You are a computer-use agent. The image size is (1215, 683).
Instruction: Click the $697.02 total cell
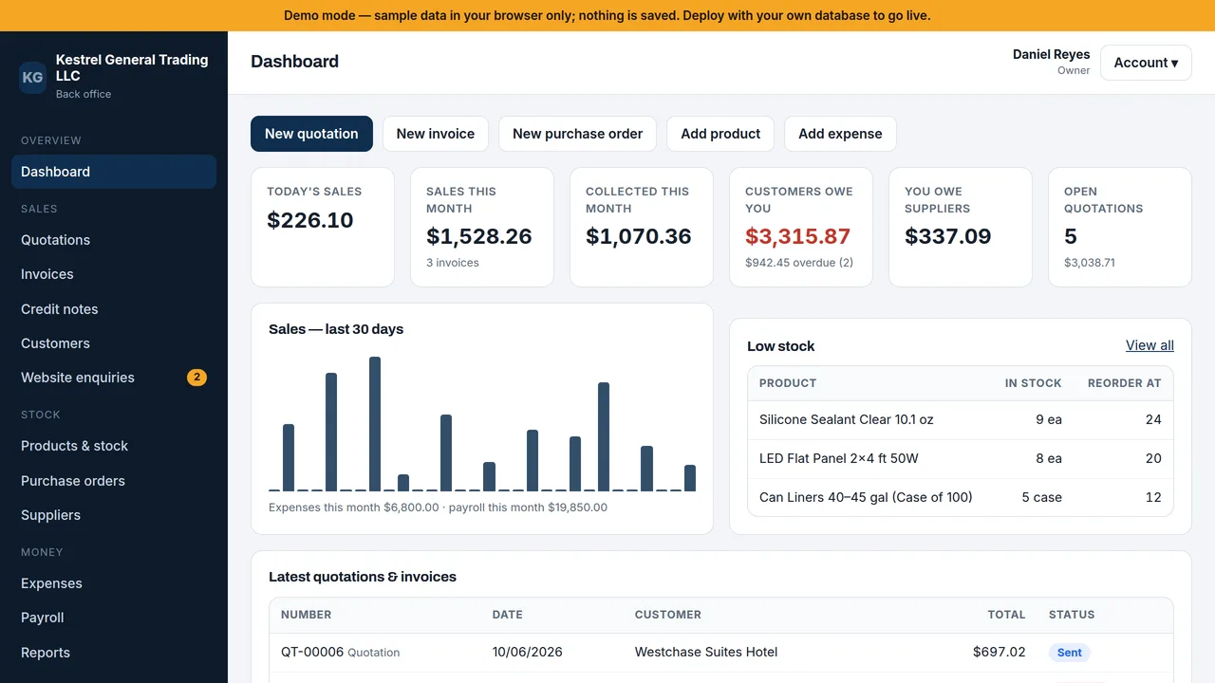(x=1000, y=652)
